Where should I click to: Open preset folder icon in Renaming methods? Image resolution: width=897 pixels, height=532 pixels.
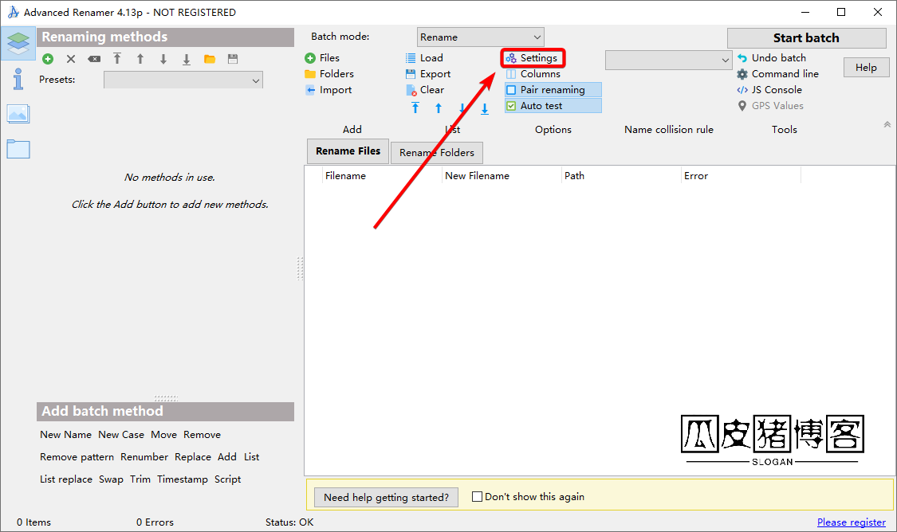[210, 59]
